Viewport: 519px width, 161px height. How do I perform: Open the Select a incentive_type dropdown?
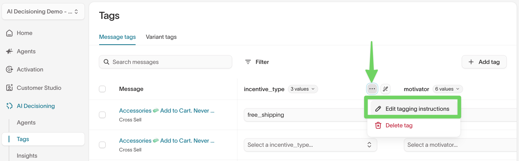(x=310, y=145)
